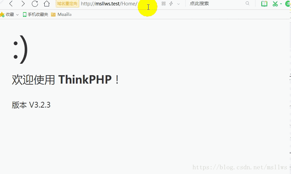This screenshot has height=174, width=291.
Task: Click the green translate icon
Action: click(x=288, y=4)
